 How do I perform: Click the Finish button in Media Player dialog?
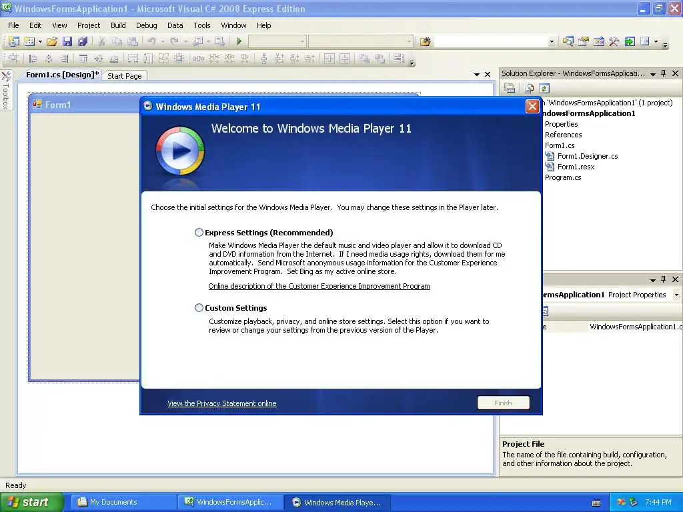[x=503, y=403]
